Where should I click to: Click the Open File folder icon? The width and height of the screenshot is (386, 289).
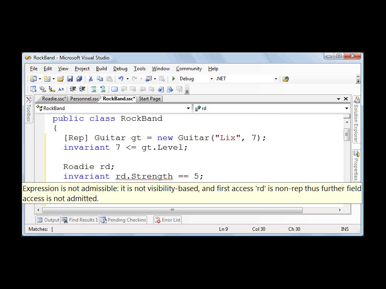(x=61, y=79)
